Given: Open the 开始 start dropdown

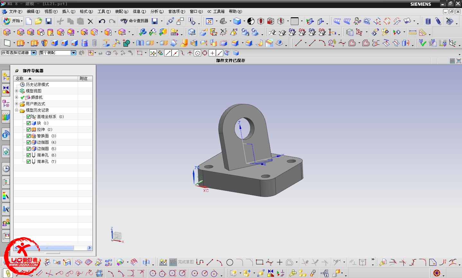Looking at the screenshot, I should point(13,21).
